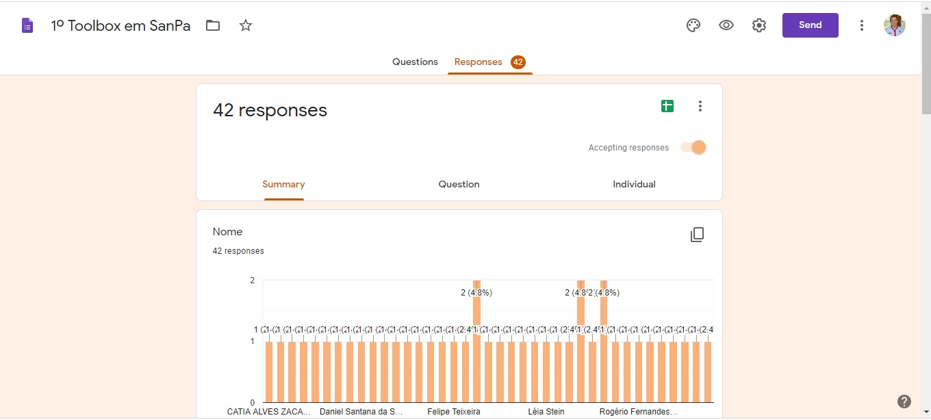Copy the Nome chart
Viewport: 931px width, 420px height.
point(697,235)
